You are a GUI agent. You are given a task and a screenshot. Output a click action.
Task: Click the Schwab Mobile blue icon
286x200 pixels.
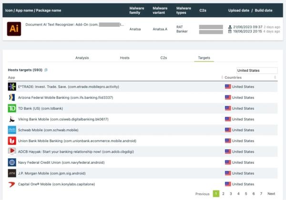12,130
